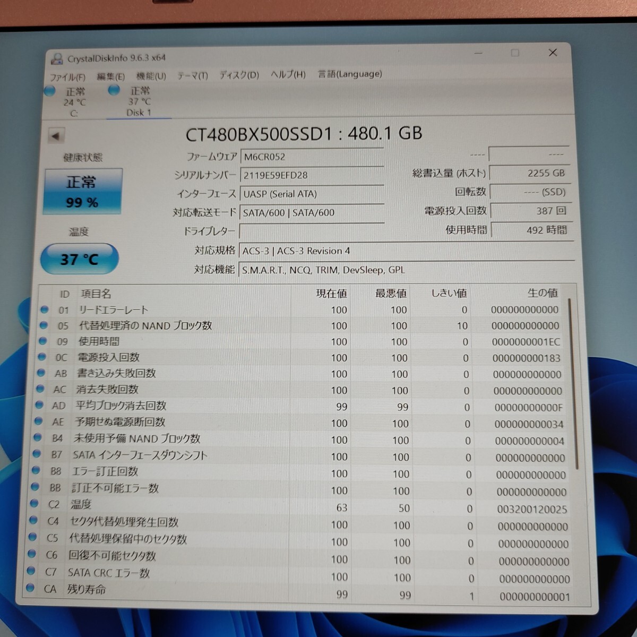
Task: Click the blue 37°C temperature gauge
Action: point(80,259)
